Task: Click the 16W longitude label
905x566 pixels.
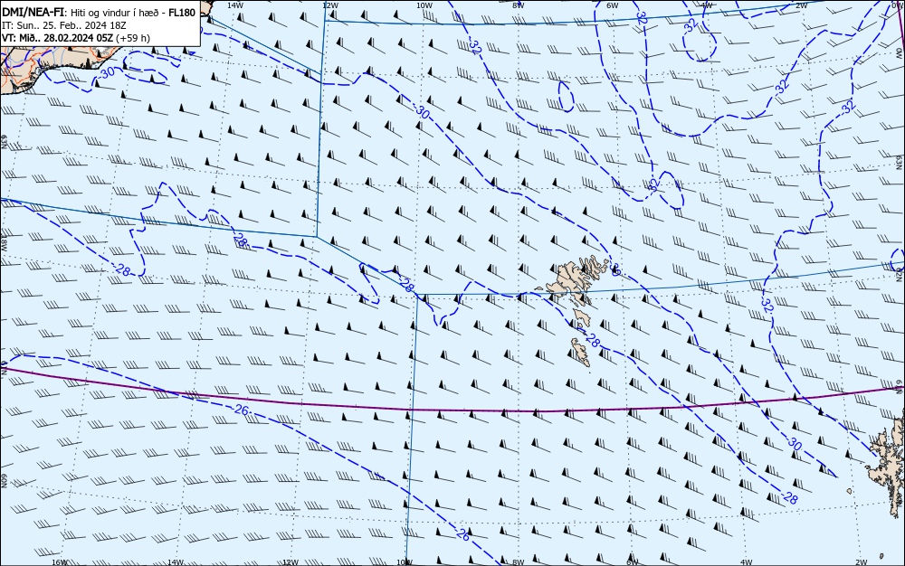Action: tap(60, 562)
